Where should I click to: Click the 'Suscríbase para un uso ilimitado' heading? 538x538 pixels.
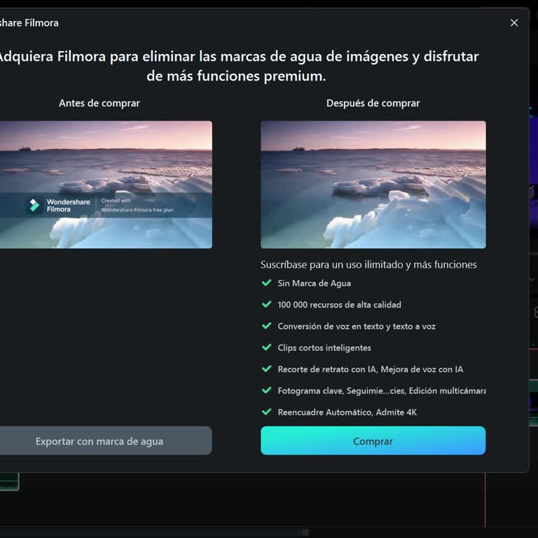click(368, 265)
